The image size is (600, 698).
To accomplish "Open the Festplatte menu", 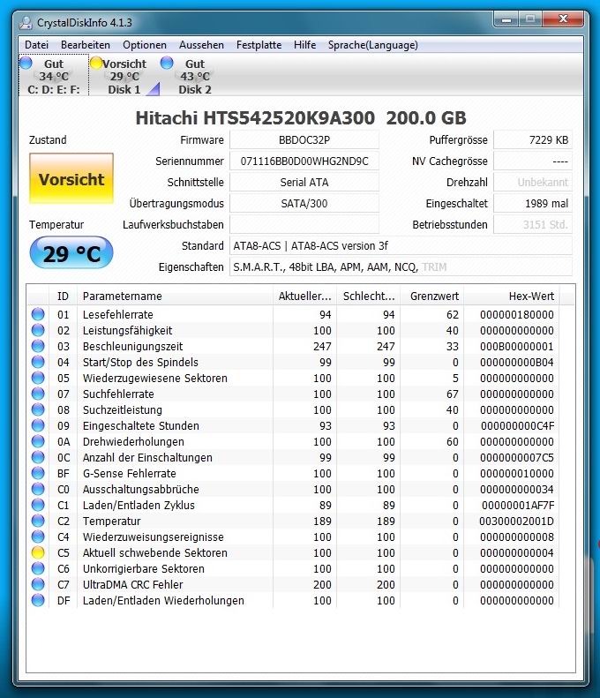I will tap(259, 45).
